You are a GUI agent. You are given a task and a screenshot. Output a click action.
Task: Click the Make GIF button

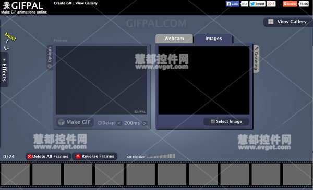[x=75, y=122]
